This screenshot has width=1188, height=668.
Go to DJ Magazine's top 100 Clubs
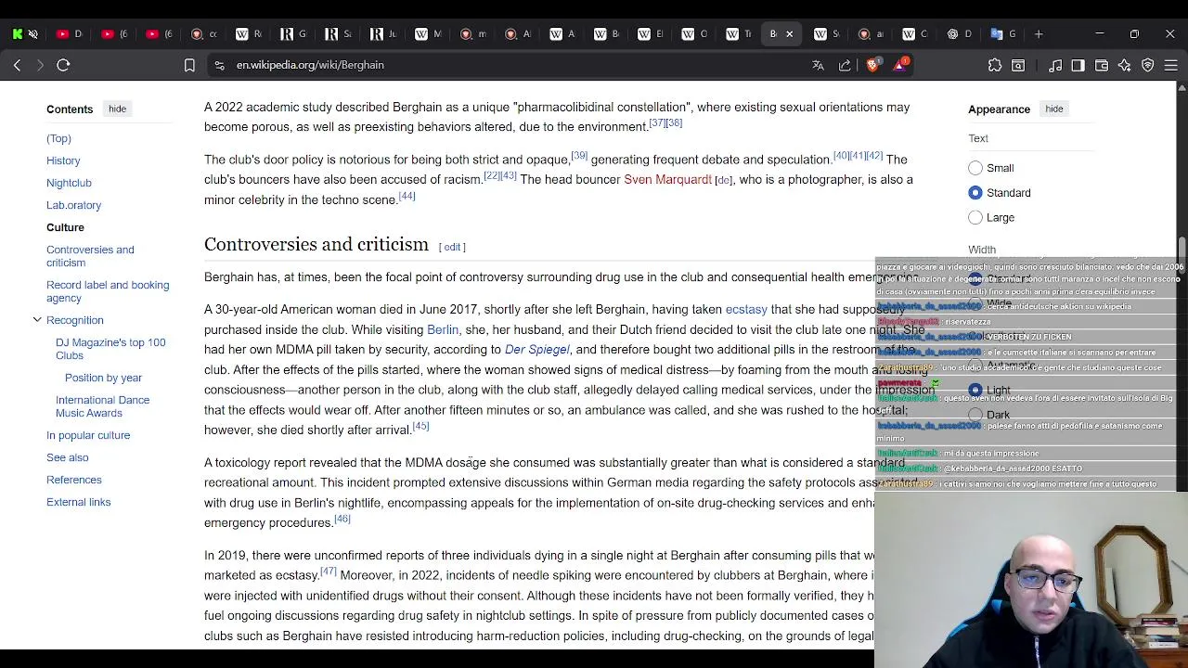110,349
